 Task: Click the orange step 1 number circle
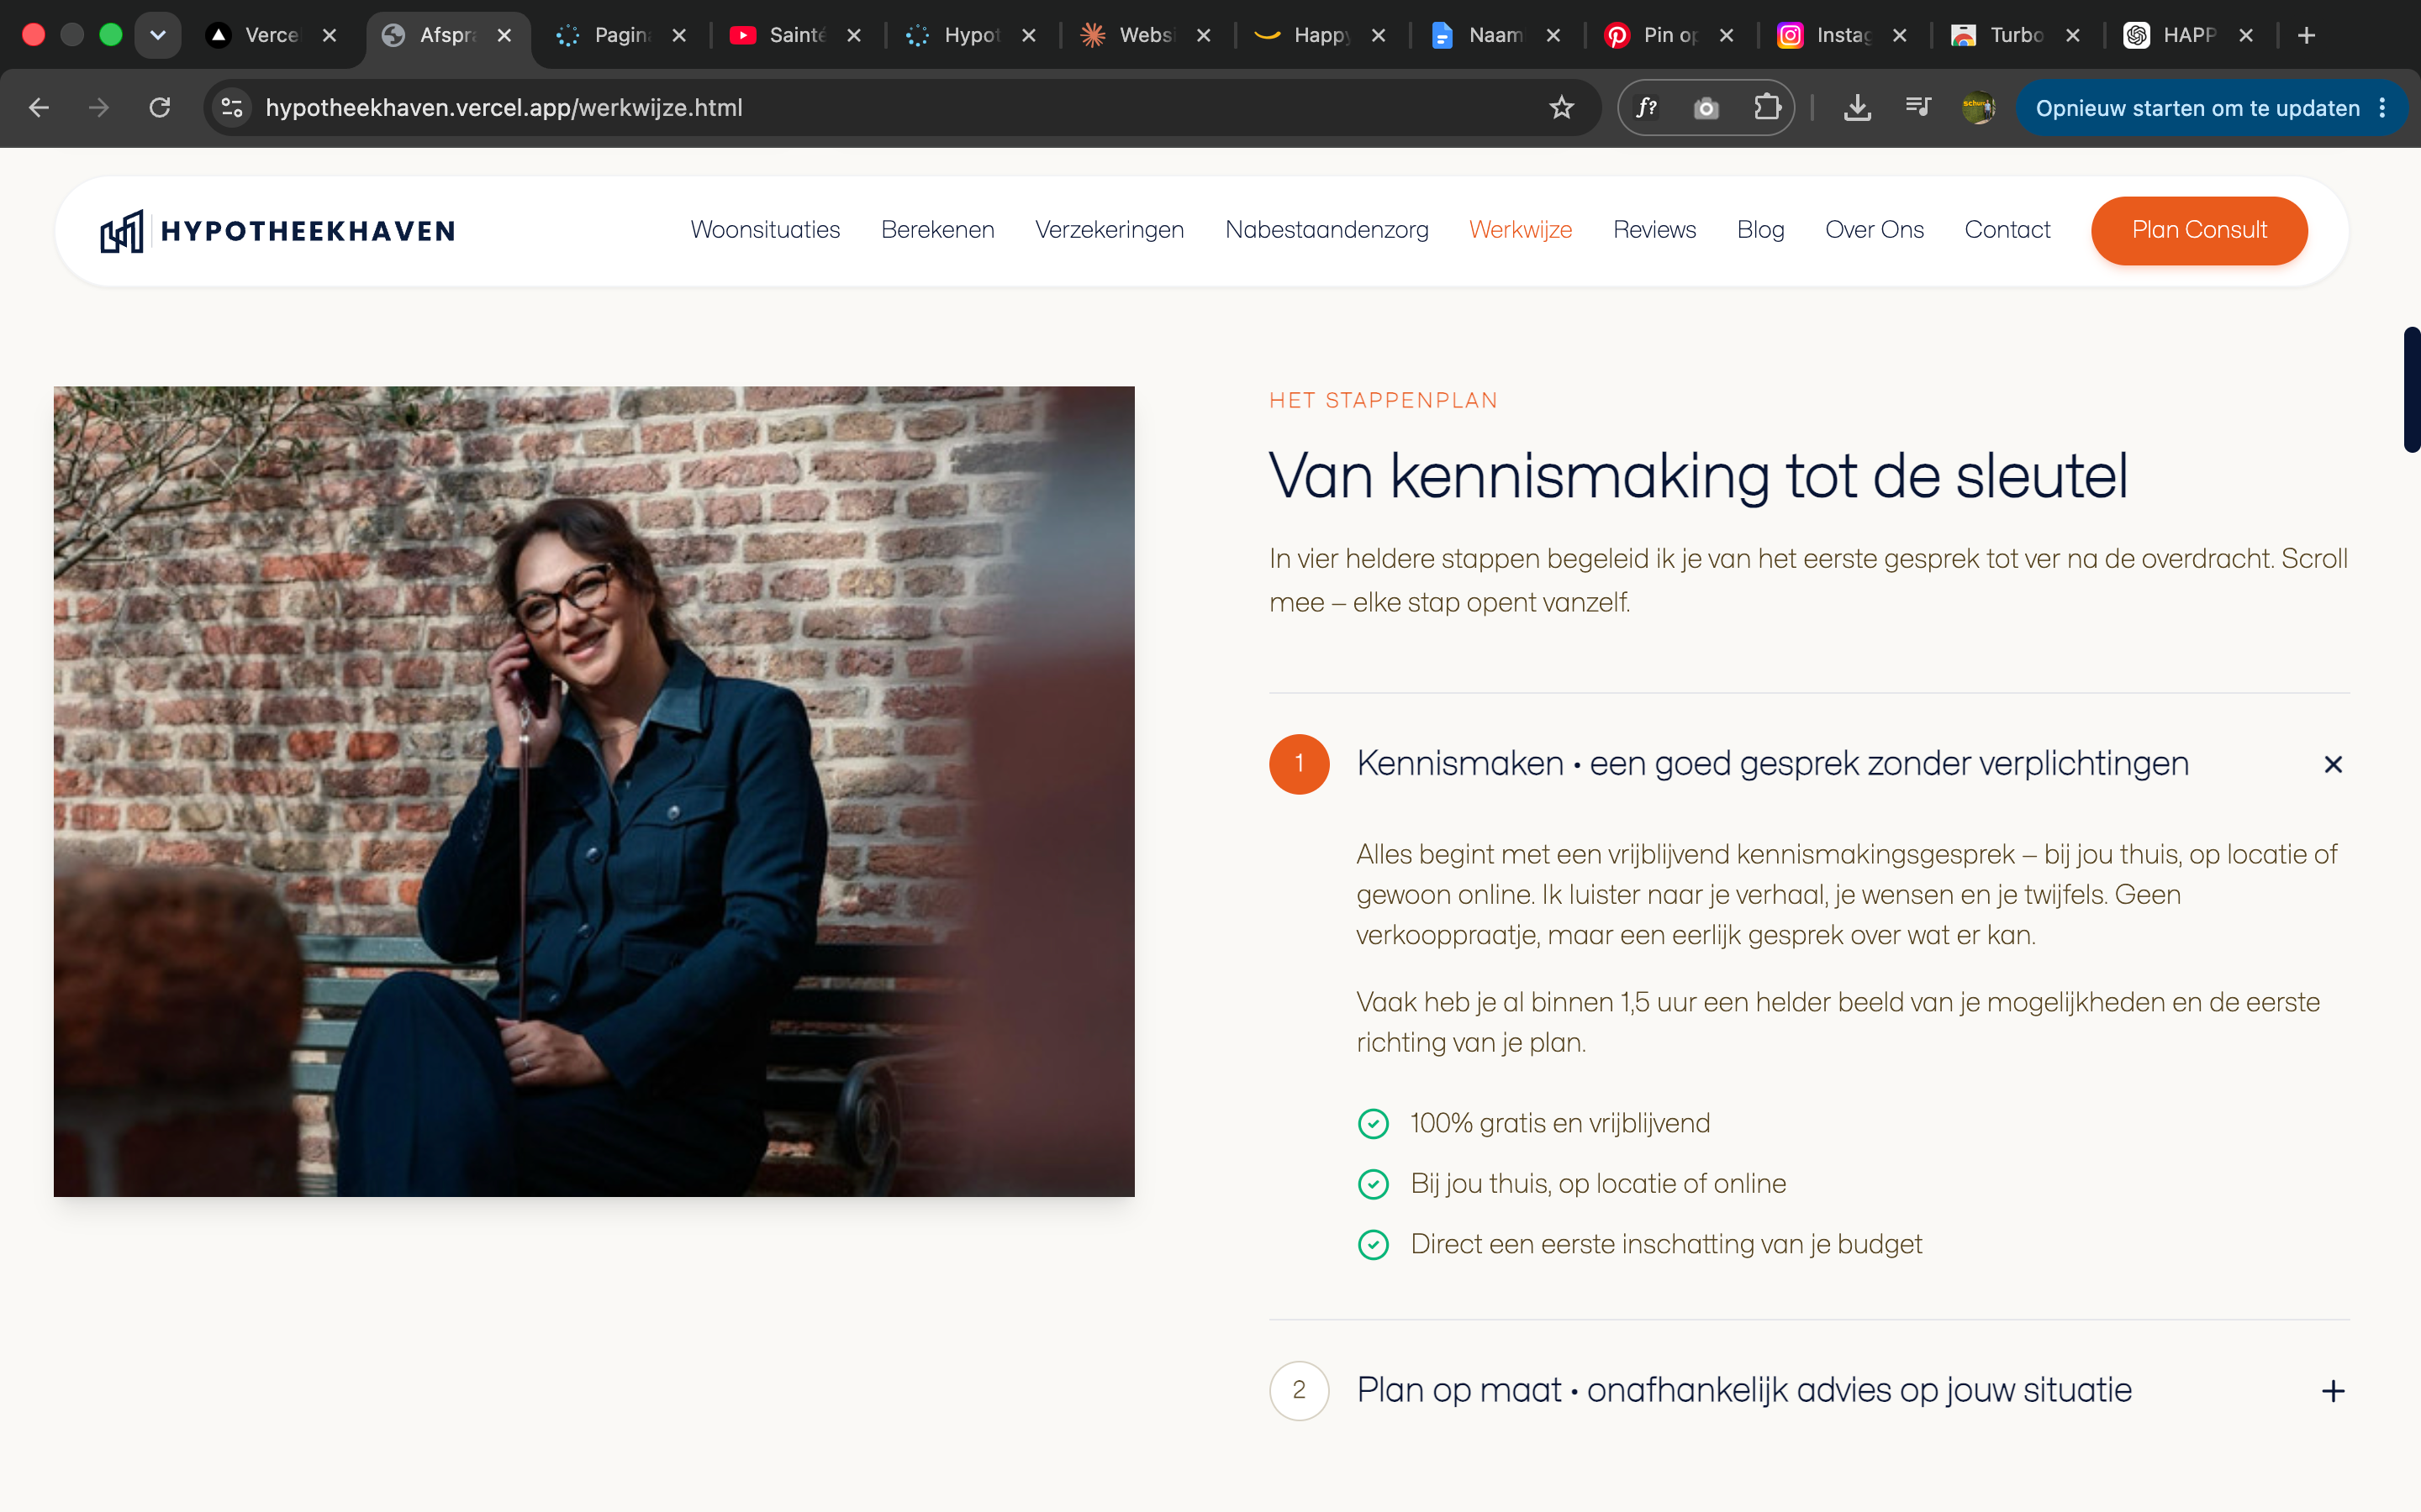coord(1300,764)
